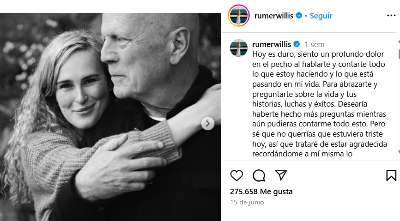Click the header story-ring profile picture
Screen dimensions: 400x221
(238, 16)
